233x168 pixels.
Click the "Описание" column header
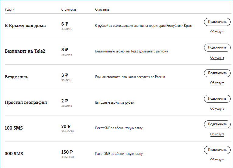[x=102, y=9]
